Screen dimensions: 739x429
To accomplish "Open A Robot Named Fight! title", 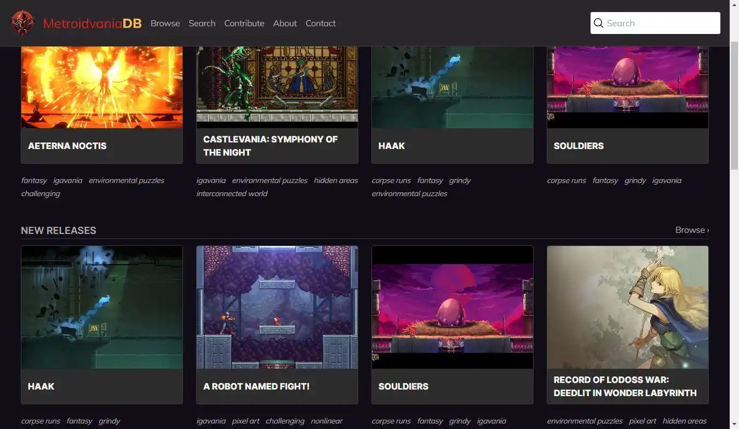I will [x=256, y=386].
